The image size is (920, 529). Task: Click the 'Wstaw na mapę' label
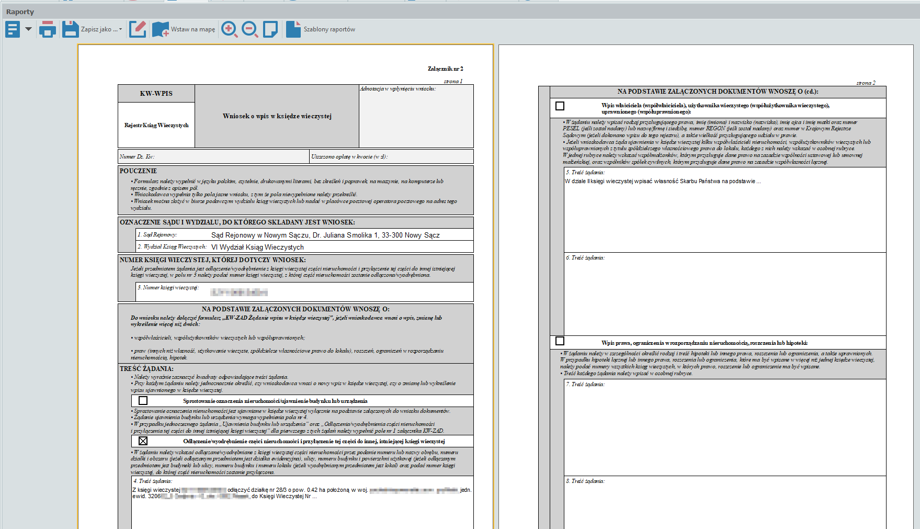tap(193, 29)
